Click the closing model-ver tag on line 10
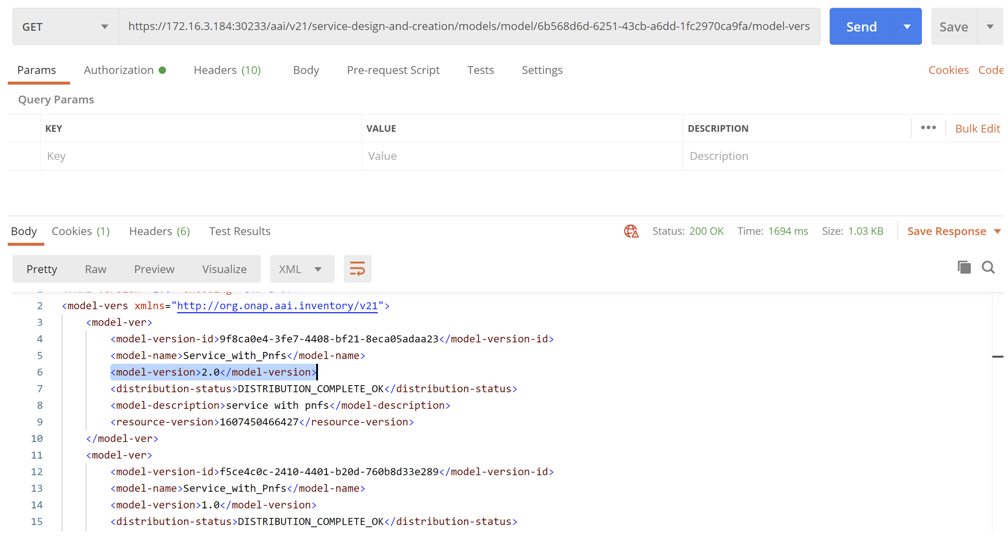This screenshot has width=1008, height=549. pos(122,438)
